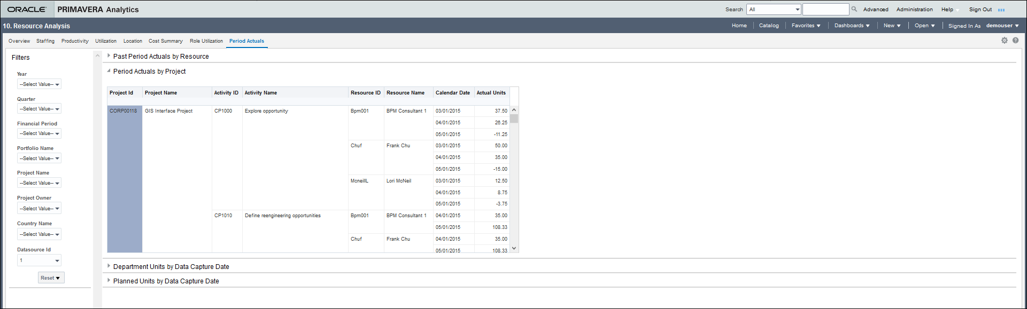Open the Quarter filter dropdown
The width and height of the screenshot is (1027, 309).
pyautogui.click(x=39, y=109)
